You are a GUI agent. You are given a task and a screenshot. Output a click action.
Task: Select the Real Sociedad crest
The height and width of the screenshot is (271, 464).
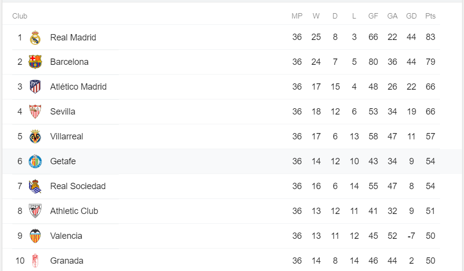click(x=35, y=186)
